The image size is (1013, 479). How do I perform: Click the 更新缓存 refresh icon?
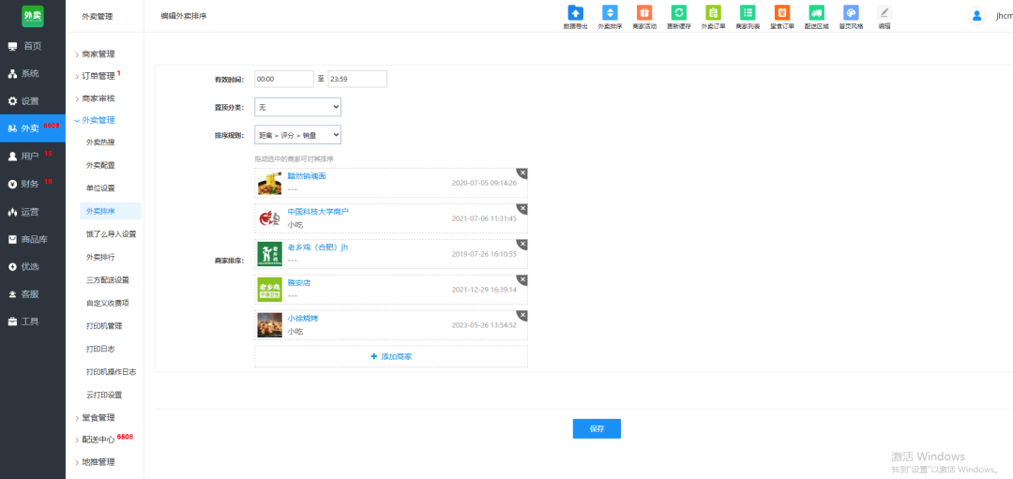pyautogui.click(x=679, y=13)
